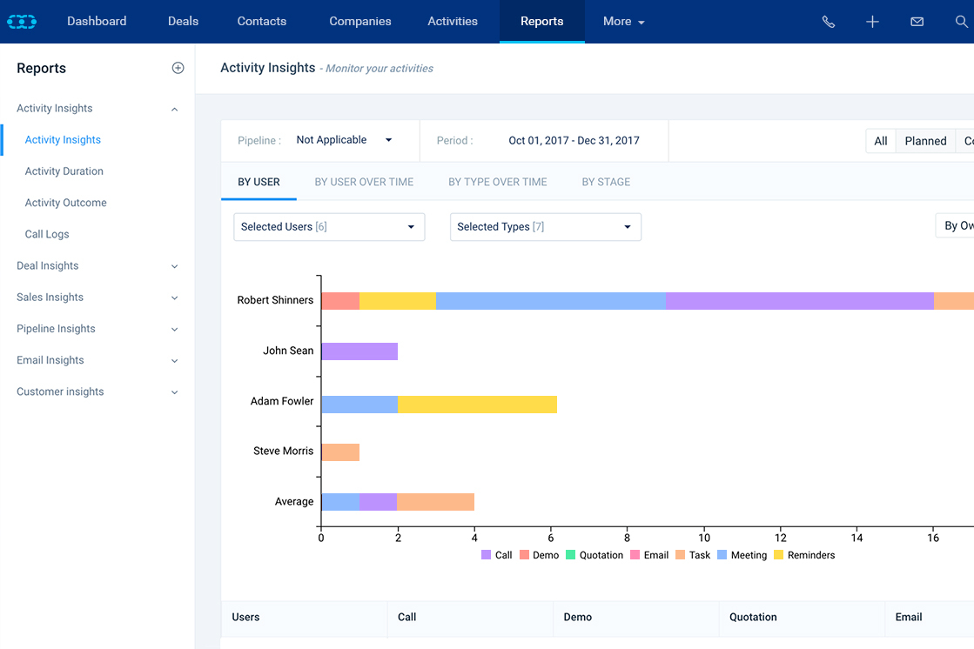Toggle the All activities filter
This screenshot has height=649, width=974.
[x=881, y=140]
